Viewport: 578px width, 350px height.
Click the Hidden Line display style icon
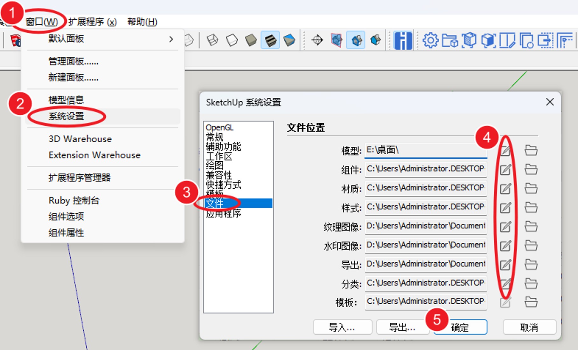(232, 40)
